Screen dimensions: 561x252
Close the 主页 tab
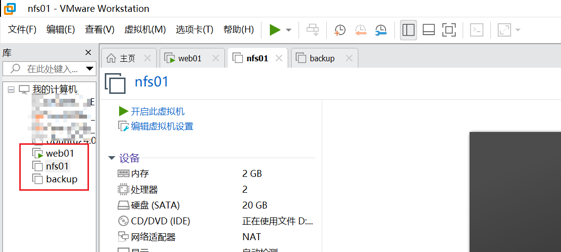(x=147, y=58)
